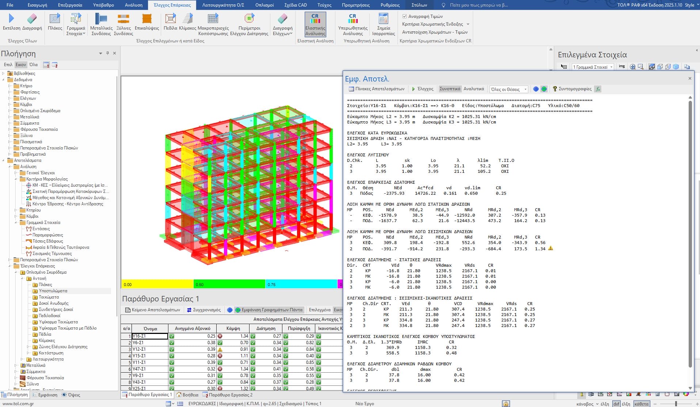Switch to Αναλυτικά results view
This screenshot has width=700, height=407.
pyautogui.click(x=473, y=89)
